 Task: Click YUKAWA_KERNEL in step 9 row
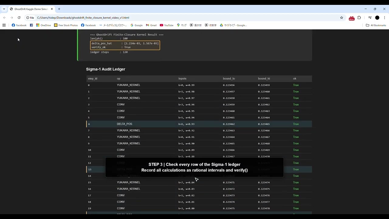coord(129,144)
